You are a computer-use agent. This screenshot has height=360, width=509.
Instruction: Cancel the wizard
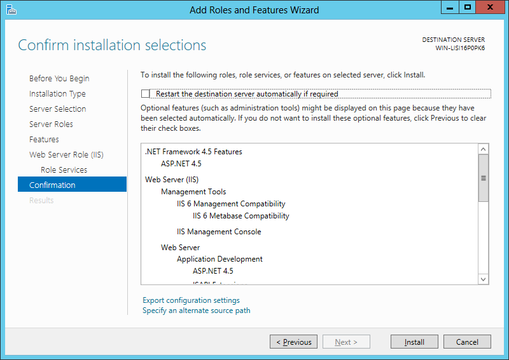tap(467, 342)
